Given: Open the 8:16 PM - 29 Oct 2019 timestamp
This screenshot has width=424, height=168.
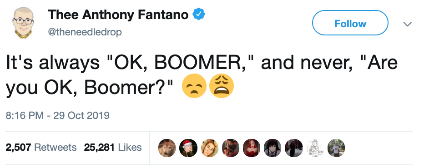Looking at the screenshot, I should (x=58, y=115).
